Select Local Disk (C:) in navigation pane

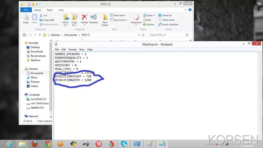tap(39, 99)
